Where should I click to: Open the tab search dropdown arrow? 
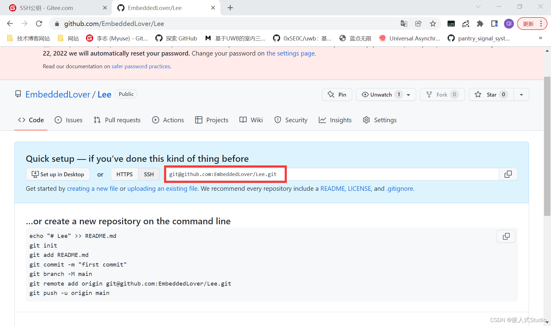point(478,7)
